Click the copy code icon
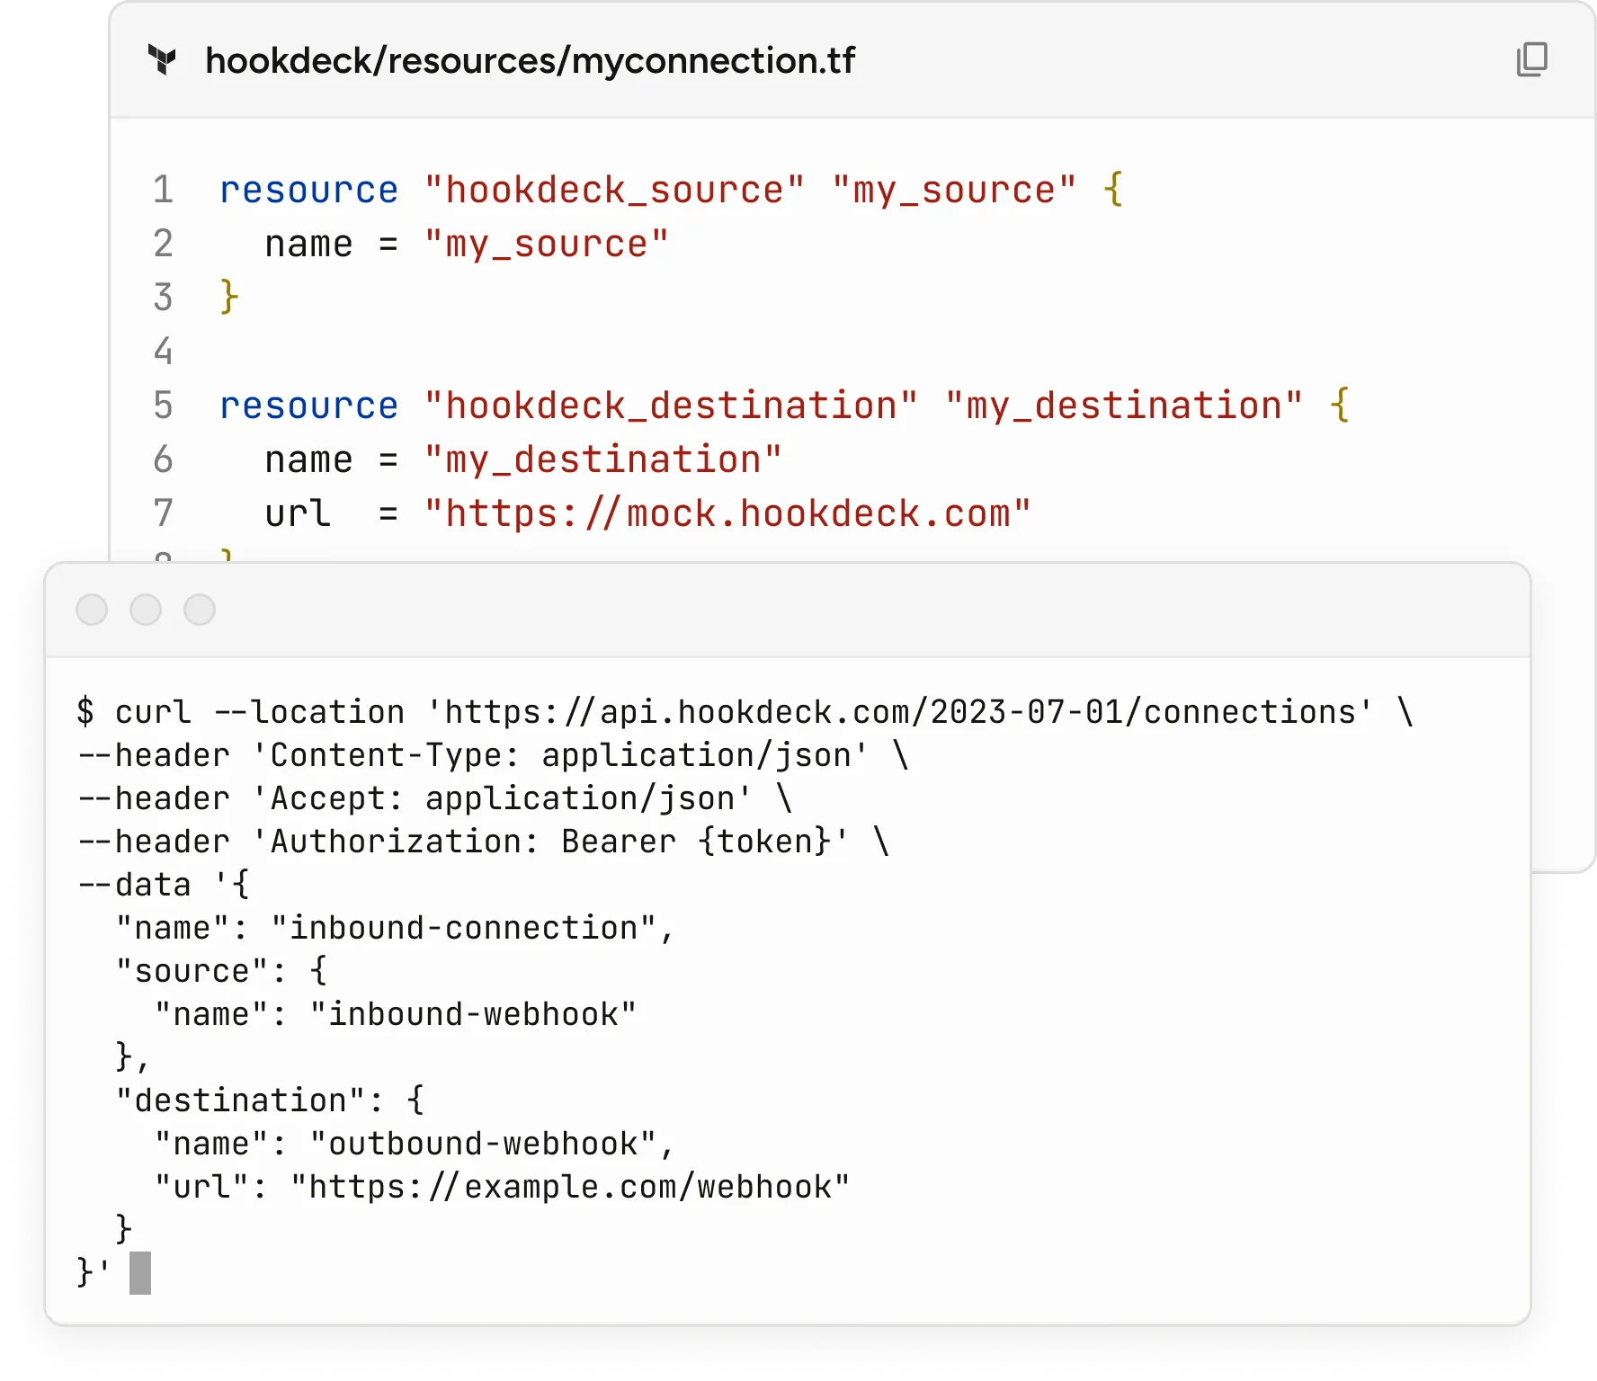This screenshot has height=1381, width=1597. (x=1531, y=59)
